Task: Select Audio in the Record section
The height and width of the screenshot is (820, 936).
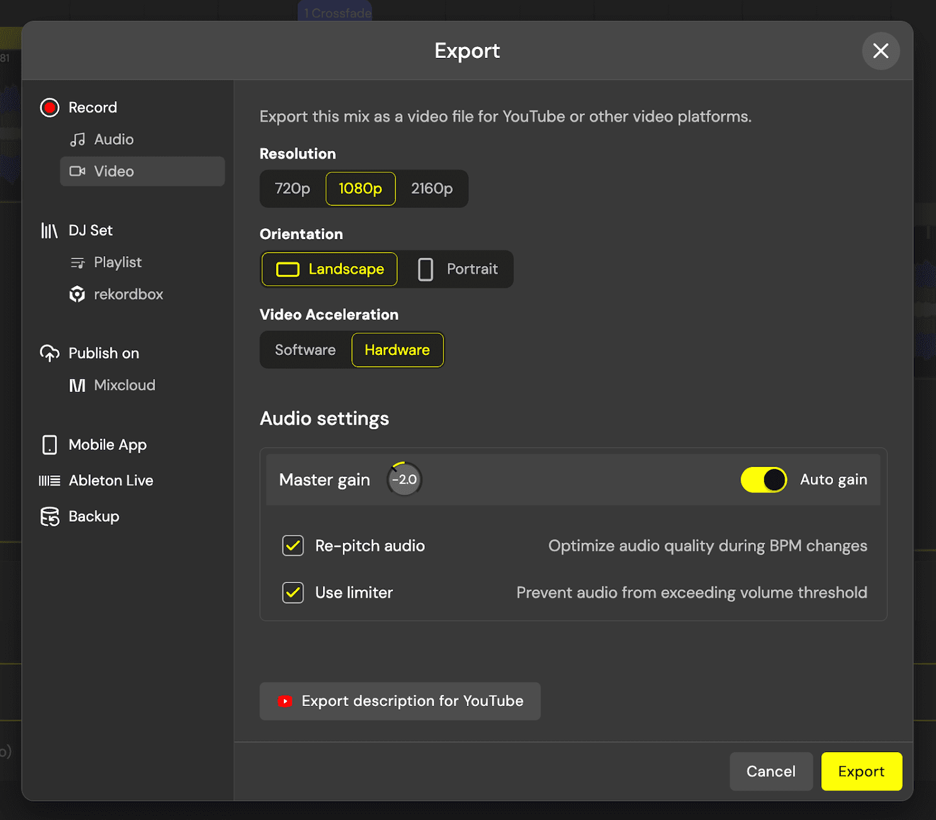Action: pyautogui.click(x=113, y=139)
